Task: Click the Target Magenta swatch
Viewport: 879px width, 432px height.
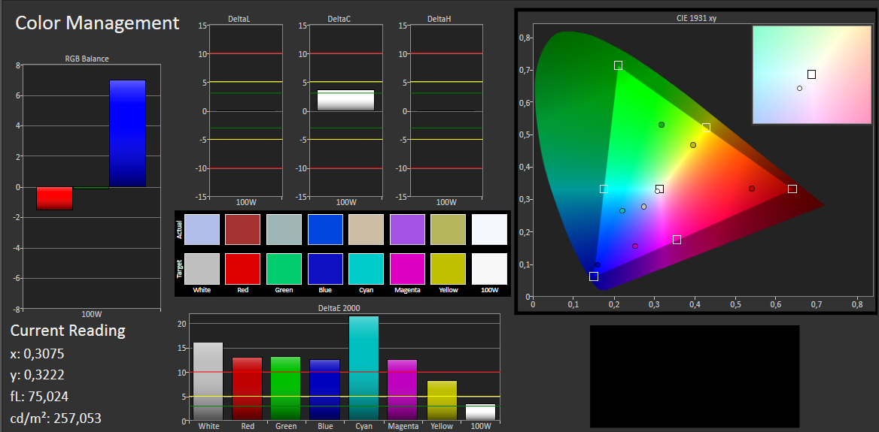Action: click(407, 269)
